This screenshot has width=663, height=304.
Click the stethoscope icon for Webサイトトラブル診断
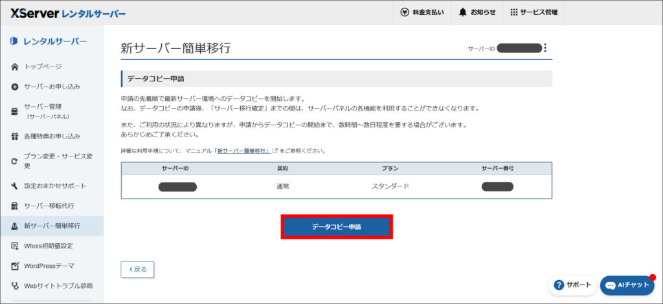[15, 286]
